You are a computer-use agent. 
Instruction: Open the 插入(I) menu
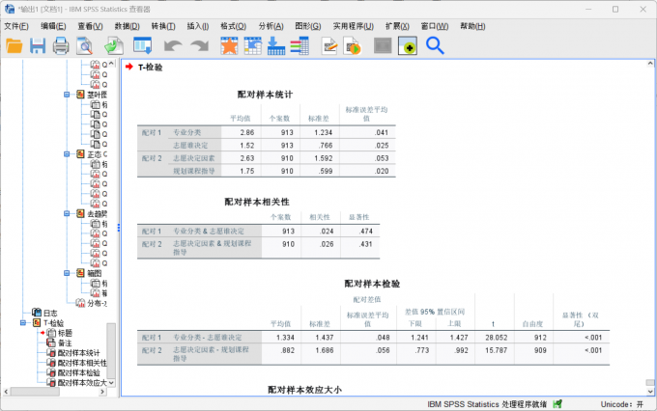(198, 26)
